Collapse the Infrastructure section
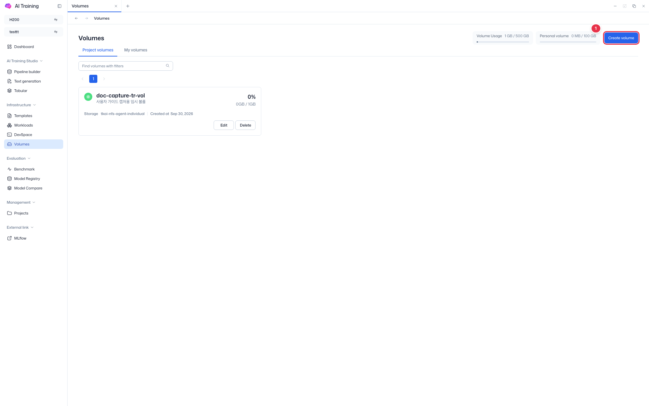Screen dimensions: 649x406 [x=21, y=105]
